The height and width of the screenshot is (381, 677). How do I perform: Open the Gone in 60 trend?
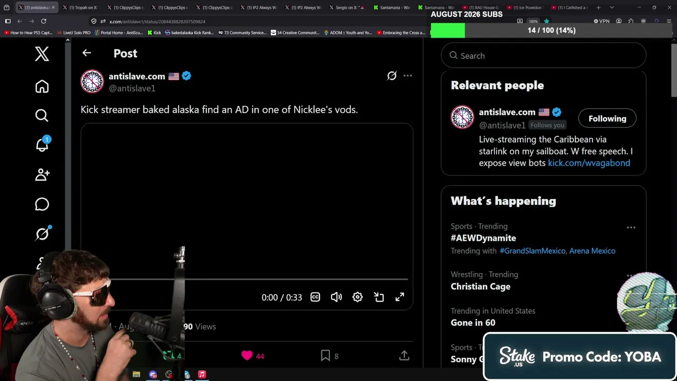tap(473, 322)
